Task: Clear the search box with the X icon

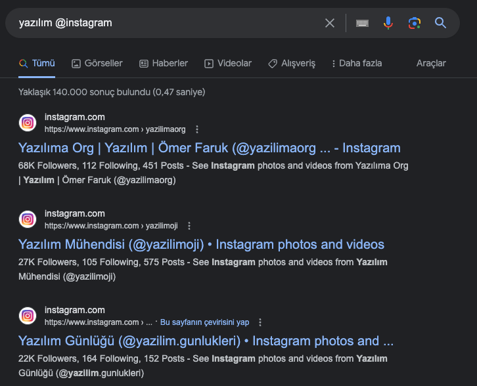Action: 329,23
